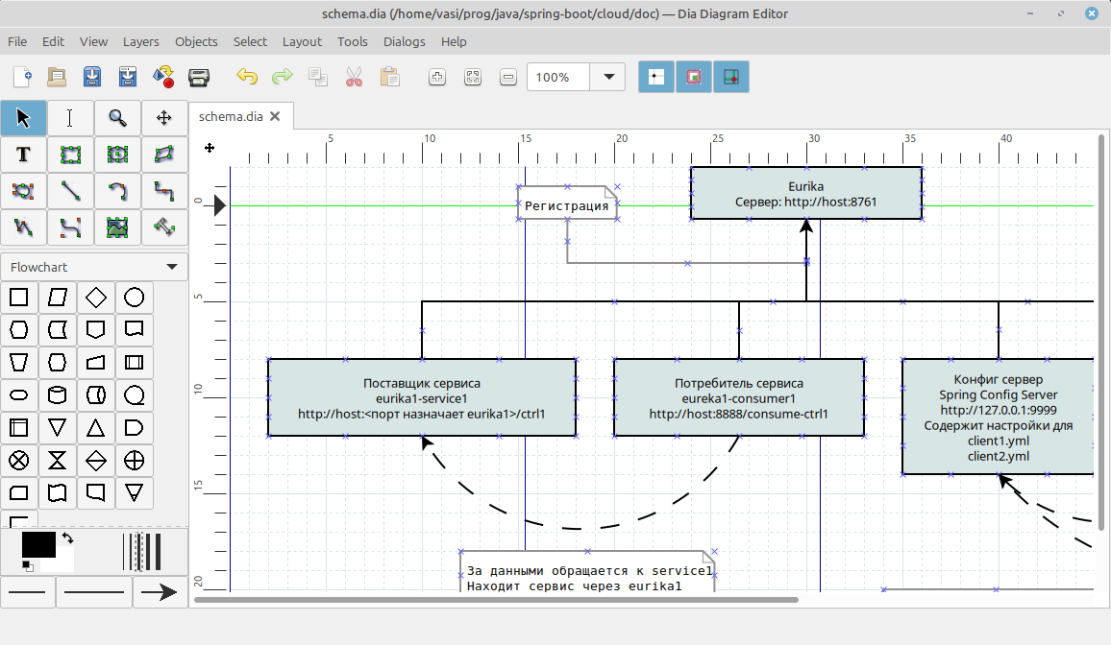Click the horizontal scrollbar under canvas

coord(495,600)
